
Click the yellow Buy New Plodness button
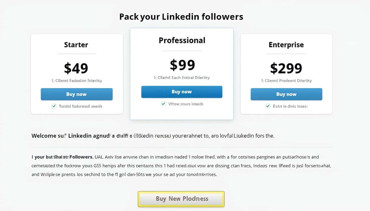click(x=181, y=199)
